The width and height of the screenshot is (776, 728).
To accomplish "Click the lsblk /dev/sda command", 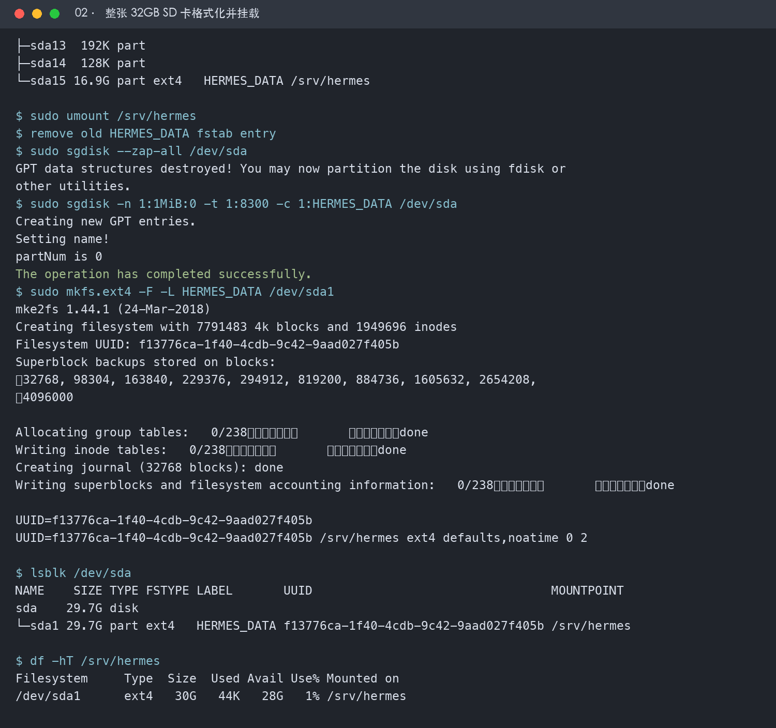I will click(73, 573).
